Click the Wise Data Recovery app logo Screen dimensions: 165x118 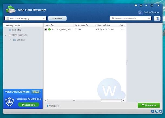point(11,9)
